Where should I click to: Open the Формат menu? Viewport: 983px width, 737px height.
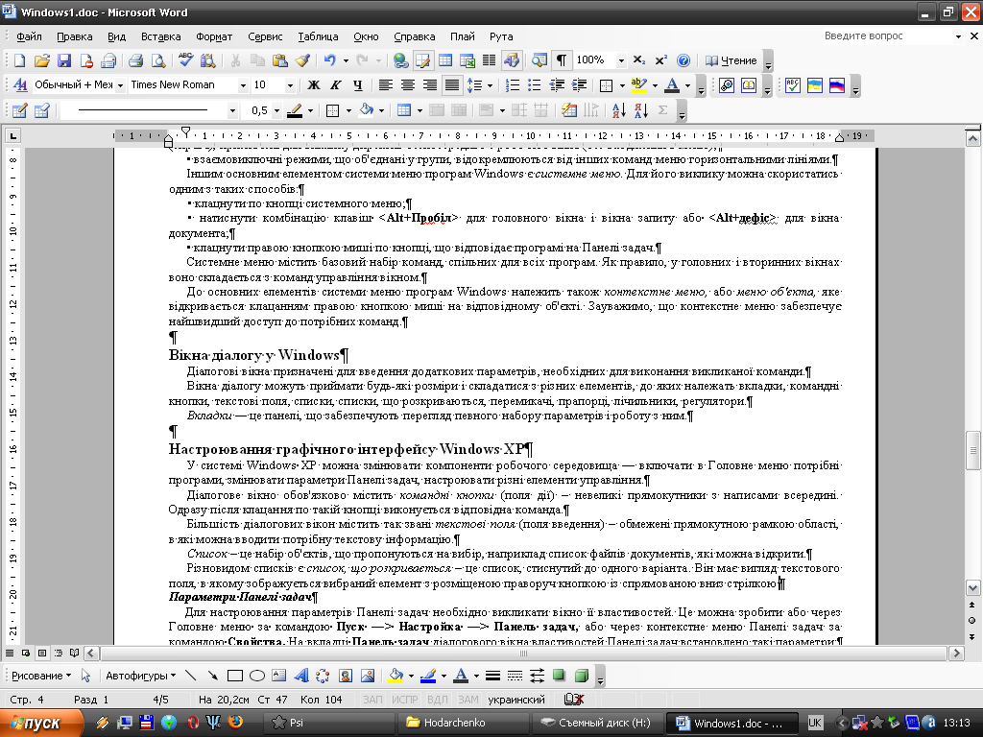point(214,36)
